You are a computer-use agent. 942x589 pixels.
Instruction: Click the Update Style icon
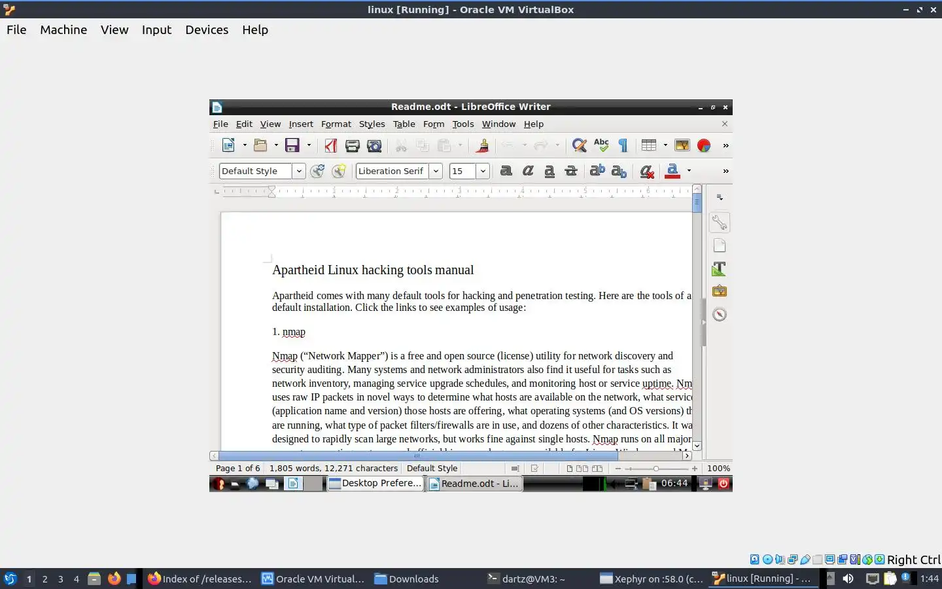[317, 171]
